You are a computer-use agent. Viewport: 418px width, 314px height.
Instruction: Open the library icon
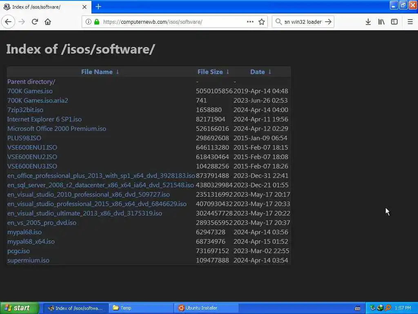click(381, 22)
